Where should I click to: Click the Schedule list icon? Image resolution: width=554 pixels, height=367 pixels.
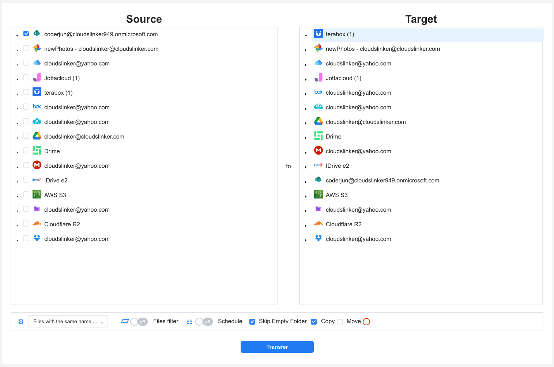click(189, 322)
